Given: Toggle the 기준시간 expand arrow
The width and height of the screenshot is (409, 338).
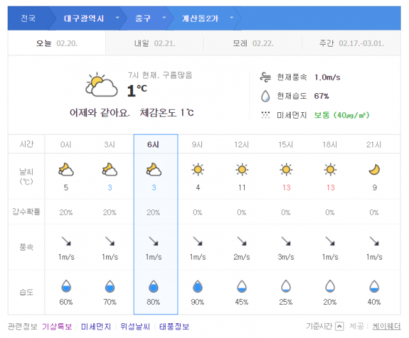Looking at the screenshot, I should 339,326.
